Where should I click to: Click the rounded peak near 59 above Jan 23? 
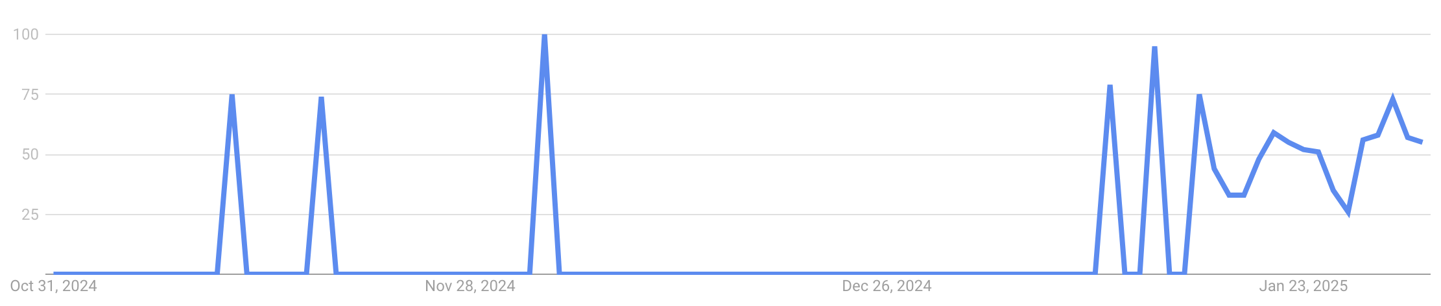click(1274, 132)
